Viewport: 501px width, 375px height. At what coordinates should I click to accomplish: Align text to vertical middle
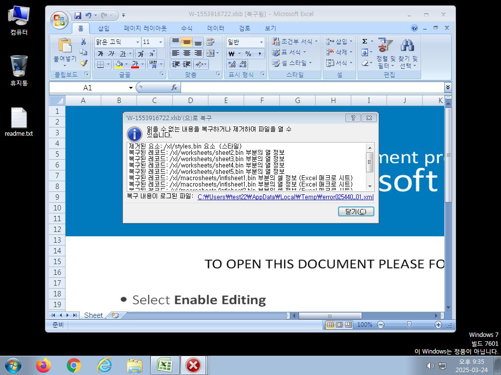(x=186, y=42)
